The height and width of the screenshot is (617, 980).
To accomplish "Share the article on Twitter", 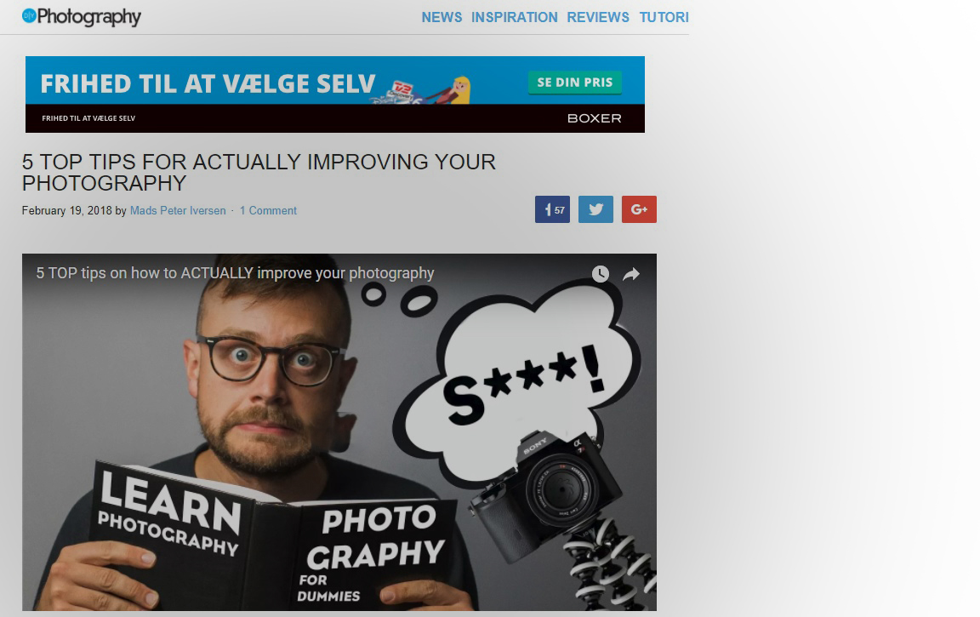I will [x=595, y=209].
